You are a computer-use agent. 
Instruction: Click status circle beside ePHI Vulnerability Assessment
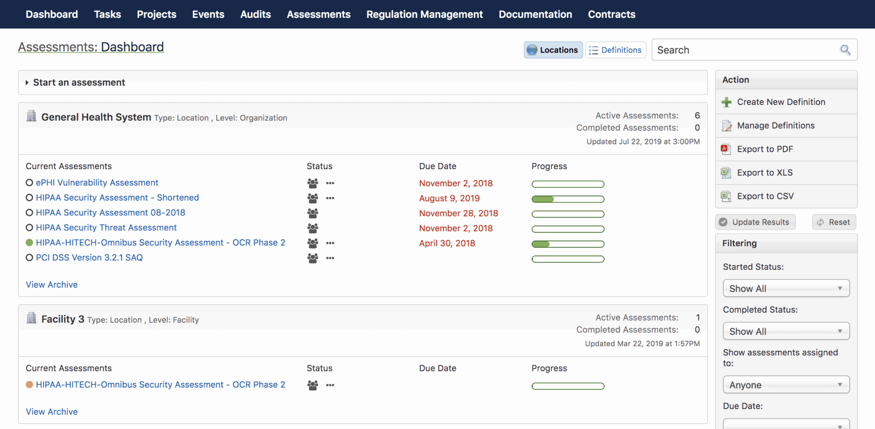click(29, 183)
